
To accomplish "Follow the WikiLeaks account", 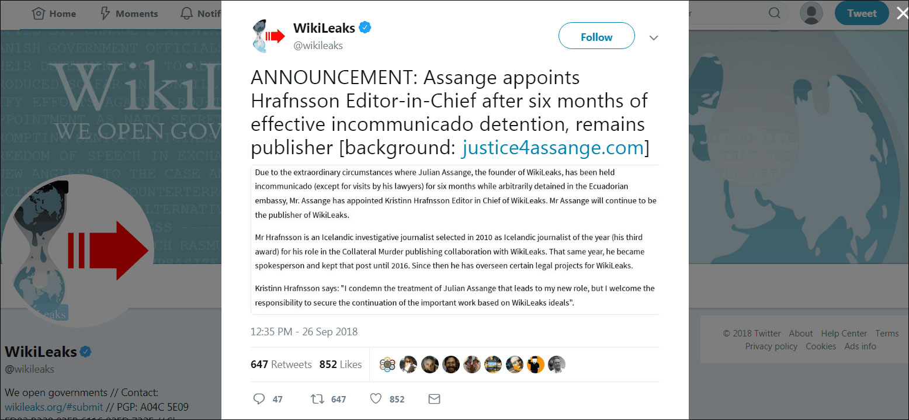I will pos(596,37).
